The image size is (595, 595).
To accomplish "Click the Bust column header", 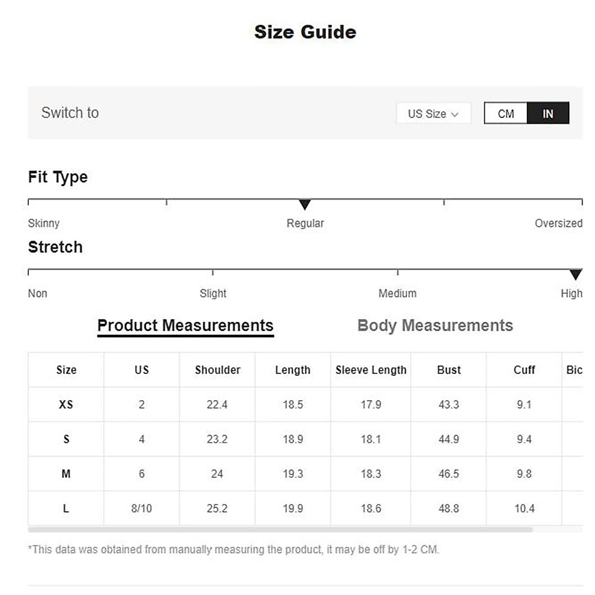I will (x=449, y=370).
